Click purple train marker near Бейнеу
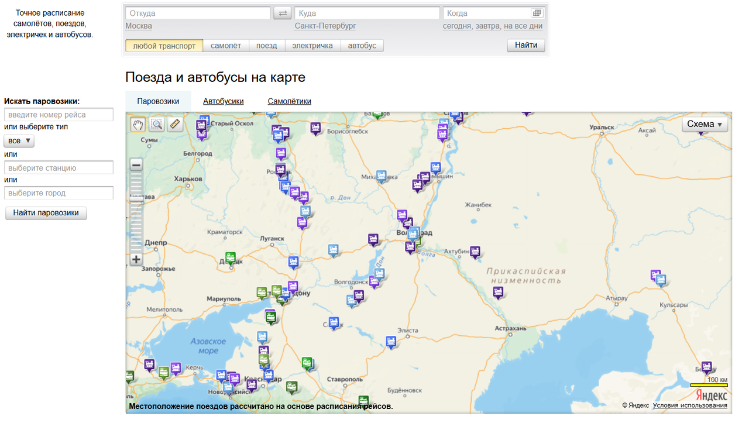749x423 pixels. tap(707, 368)
